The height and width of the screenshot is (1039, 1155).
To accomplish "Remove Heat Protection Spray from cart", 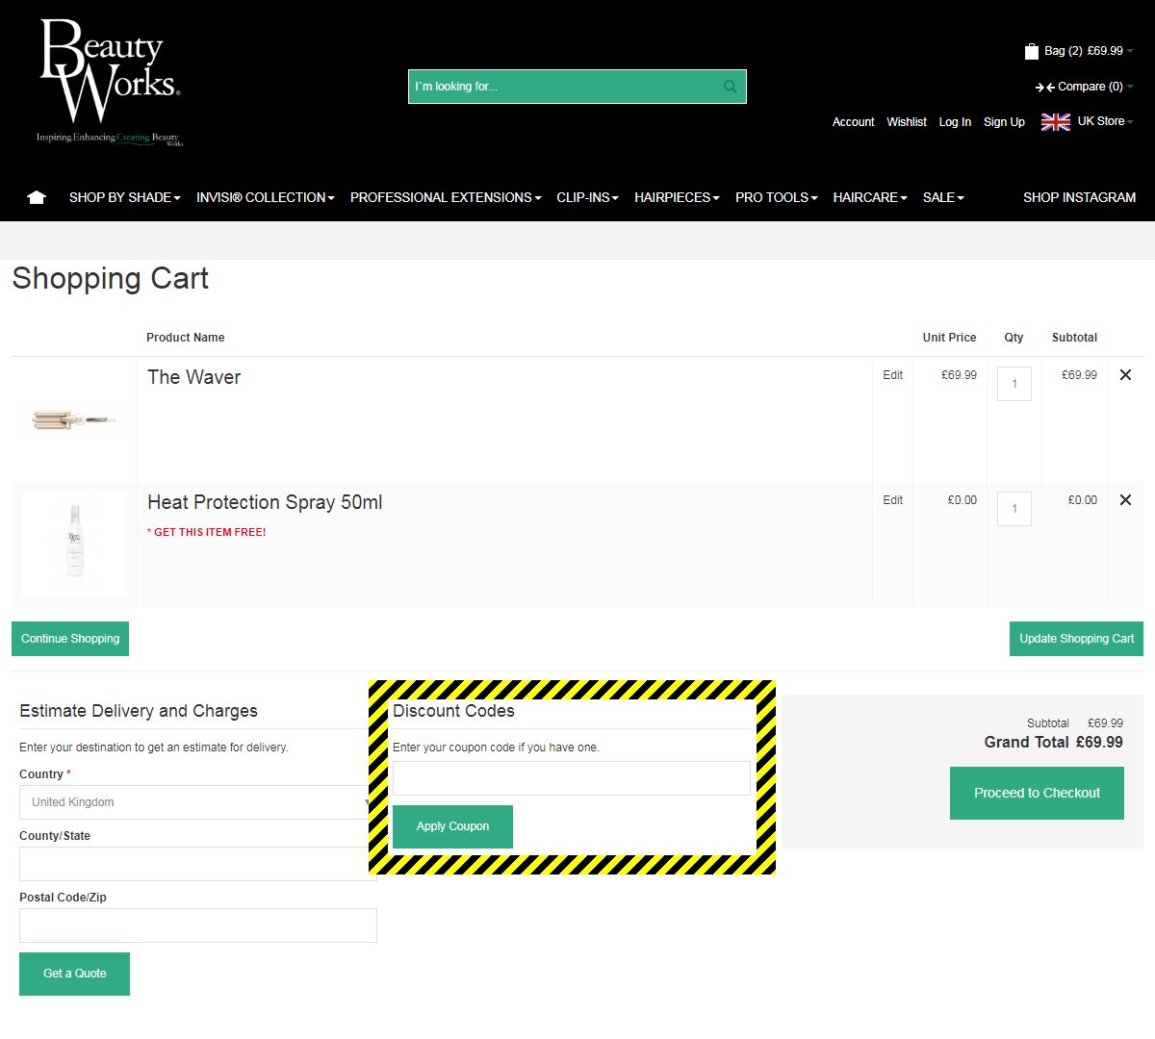I will coord(1125,500).
